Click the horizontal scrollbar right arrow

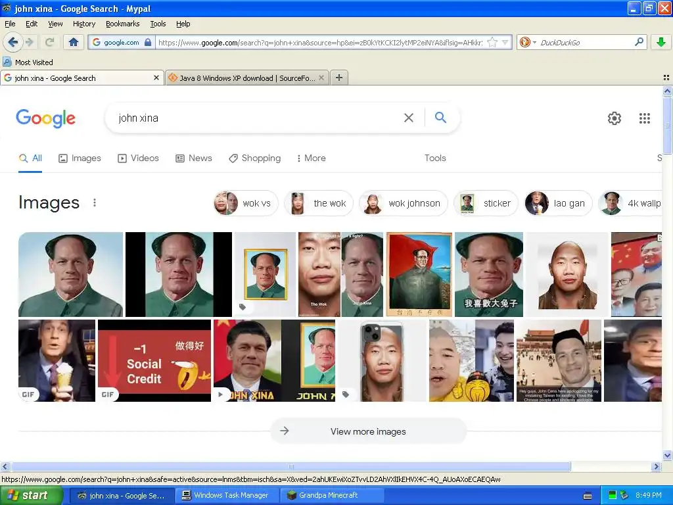coord(657,467)
